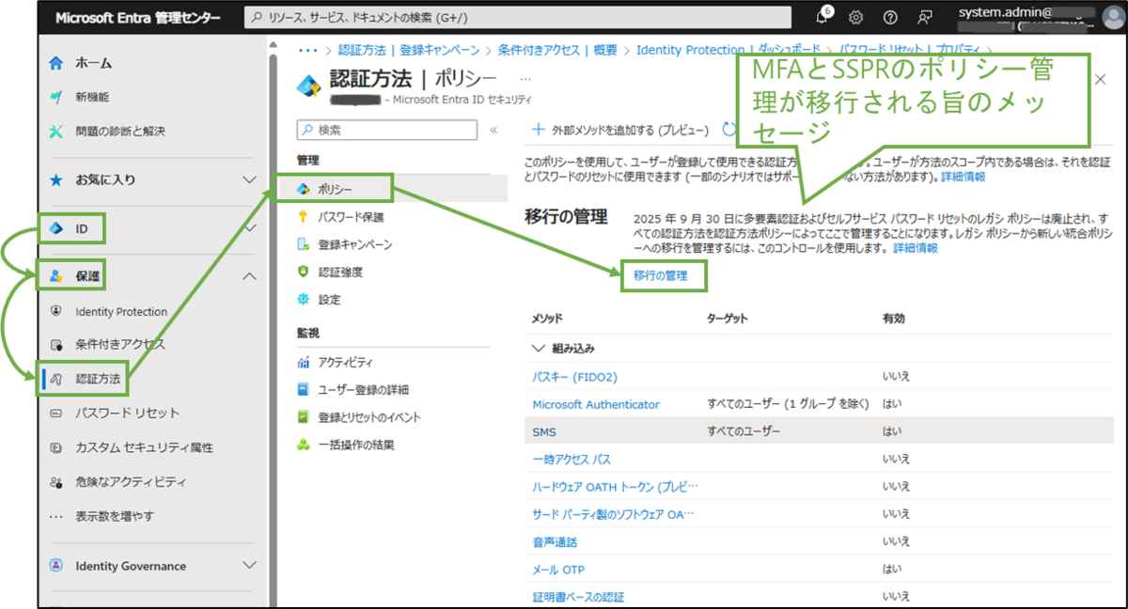Open 新機能 in the sidebar
Image resolution: width=1128 pixels, height=609 pixels.
point(92,97)
